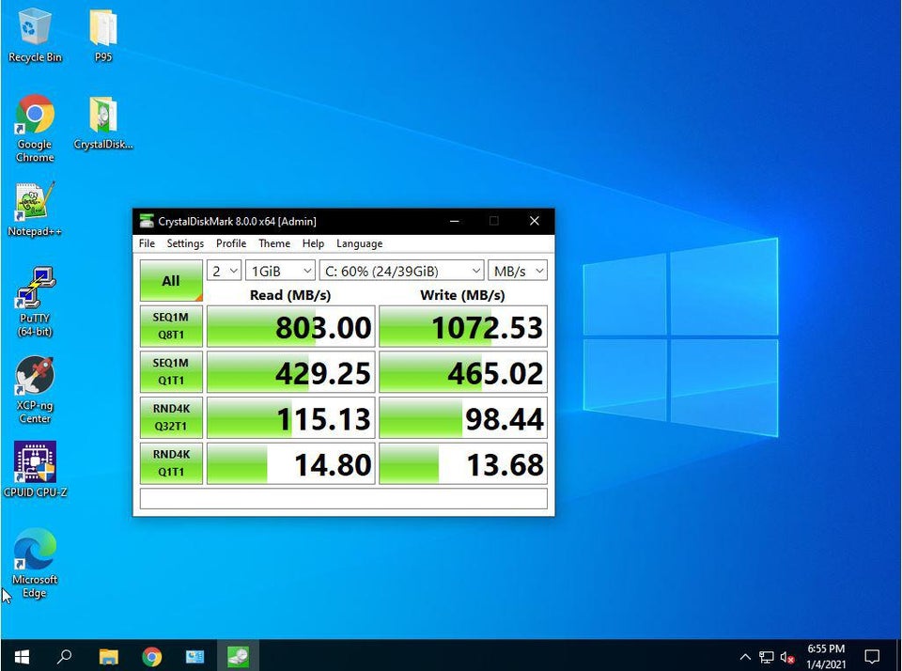Screen dimensions: 902x671
Task: Open the Profile menu
Action: point(231,243)
